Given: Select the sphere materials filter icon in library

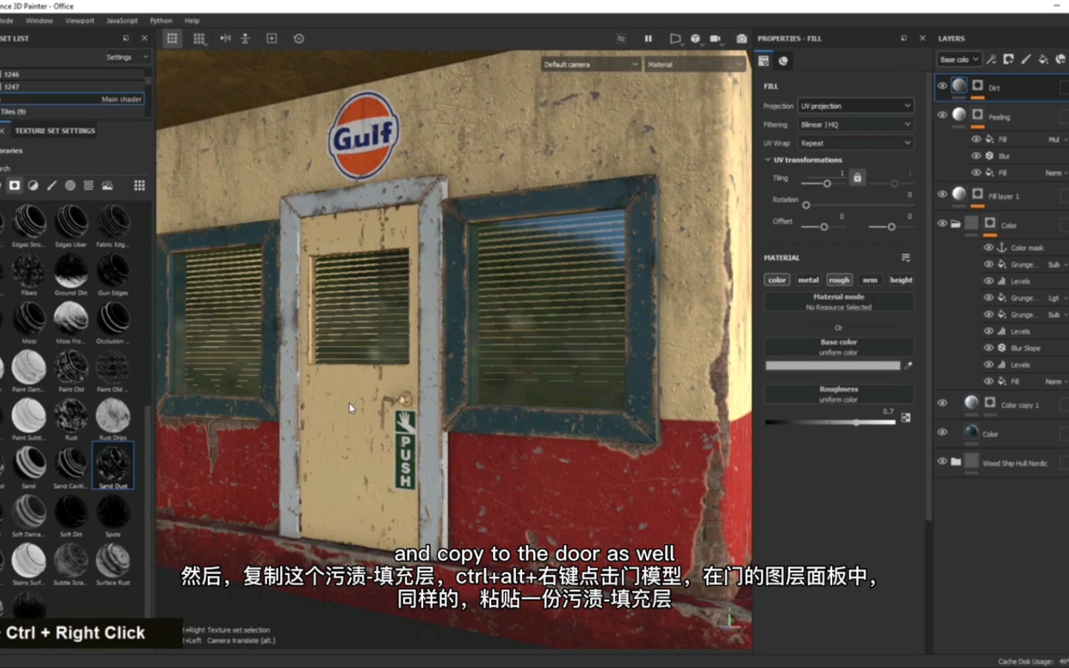Looking at the screenshot, I should tap(70, 186).
